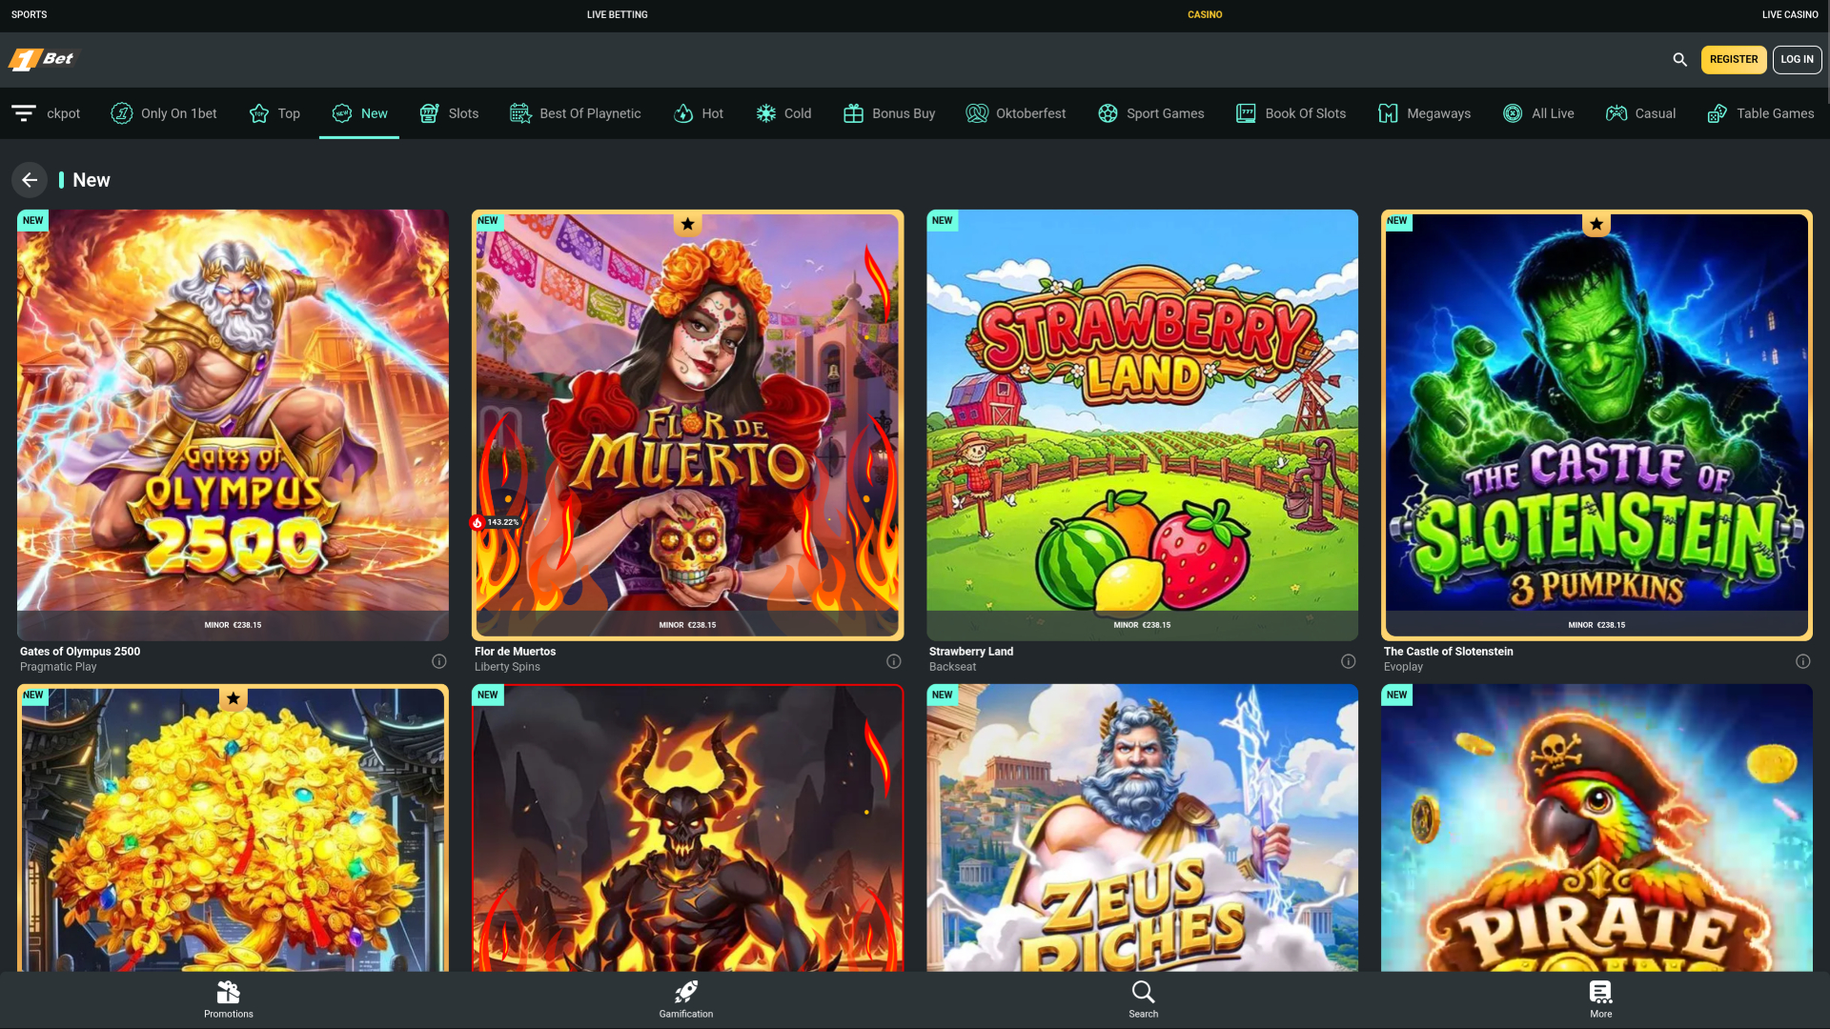Open Promotions in bottom bar
Image resolution: width=1830 pixels, height=1029 pixels.
click(x=229, y=999)
